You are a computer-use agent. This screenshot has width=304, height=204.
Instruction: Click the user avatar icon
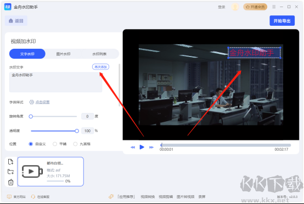pyautogui.click(x=235, y=7)
